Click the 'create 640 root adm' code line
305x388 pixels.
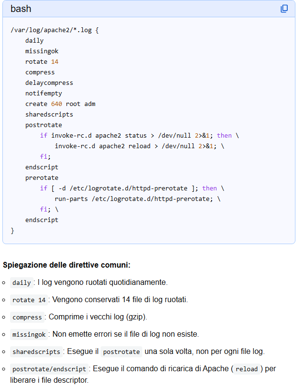pyautogui.click(x=60, y=104)
